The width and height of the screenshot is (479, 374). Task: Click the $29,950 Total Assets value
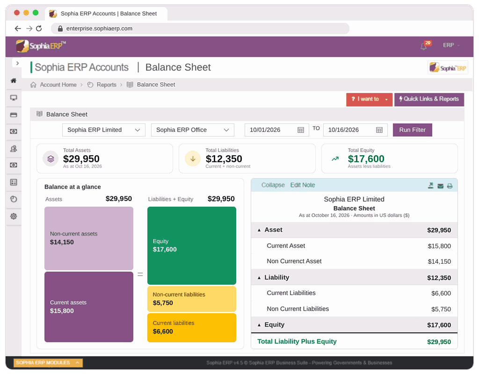click(81, 159)
